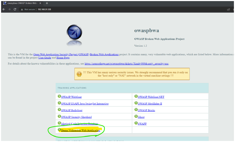This screenshot has width=235, height=142.
Task: Open the OWASP Mutillidae II link
Action: point(150,104)
